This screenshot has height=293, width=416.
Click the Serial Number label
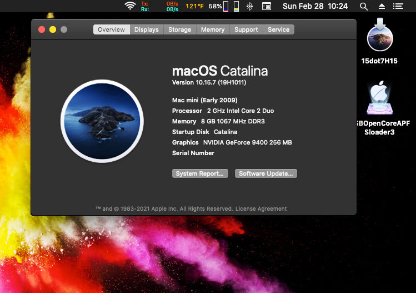193,153
